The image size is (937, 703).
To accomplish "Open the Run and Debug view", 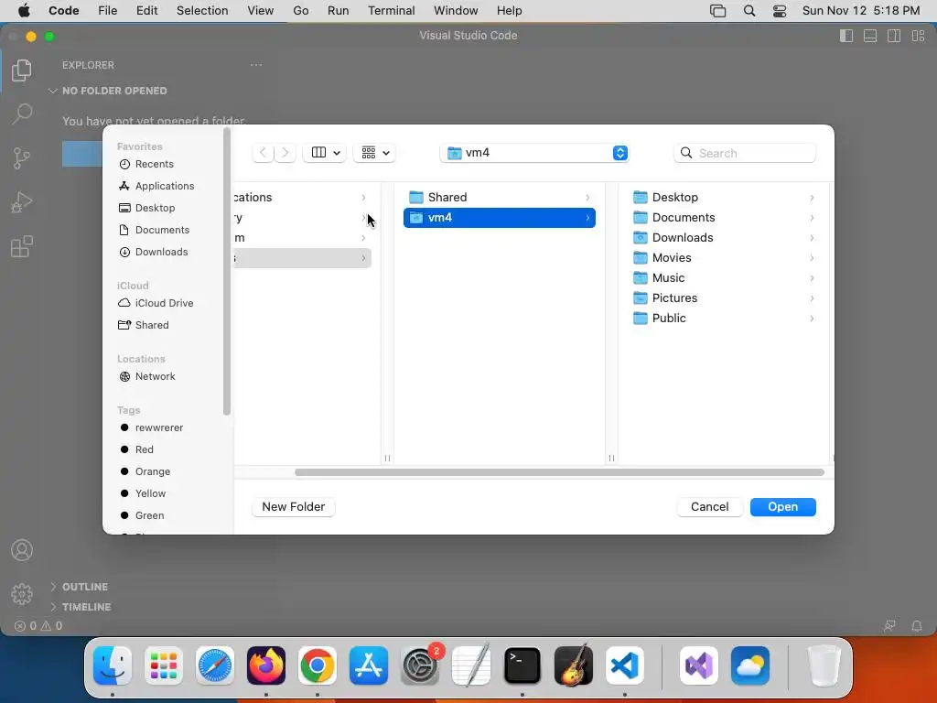I will (x=22, y=202).
